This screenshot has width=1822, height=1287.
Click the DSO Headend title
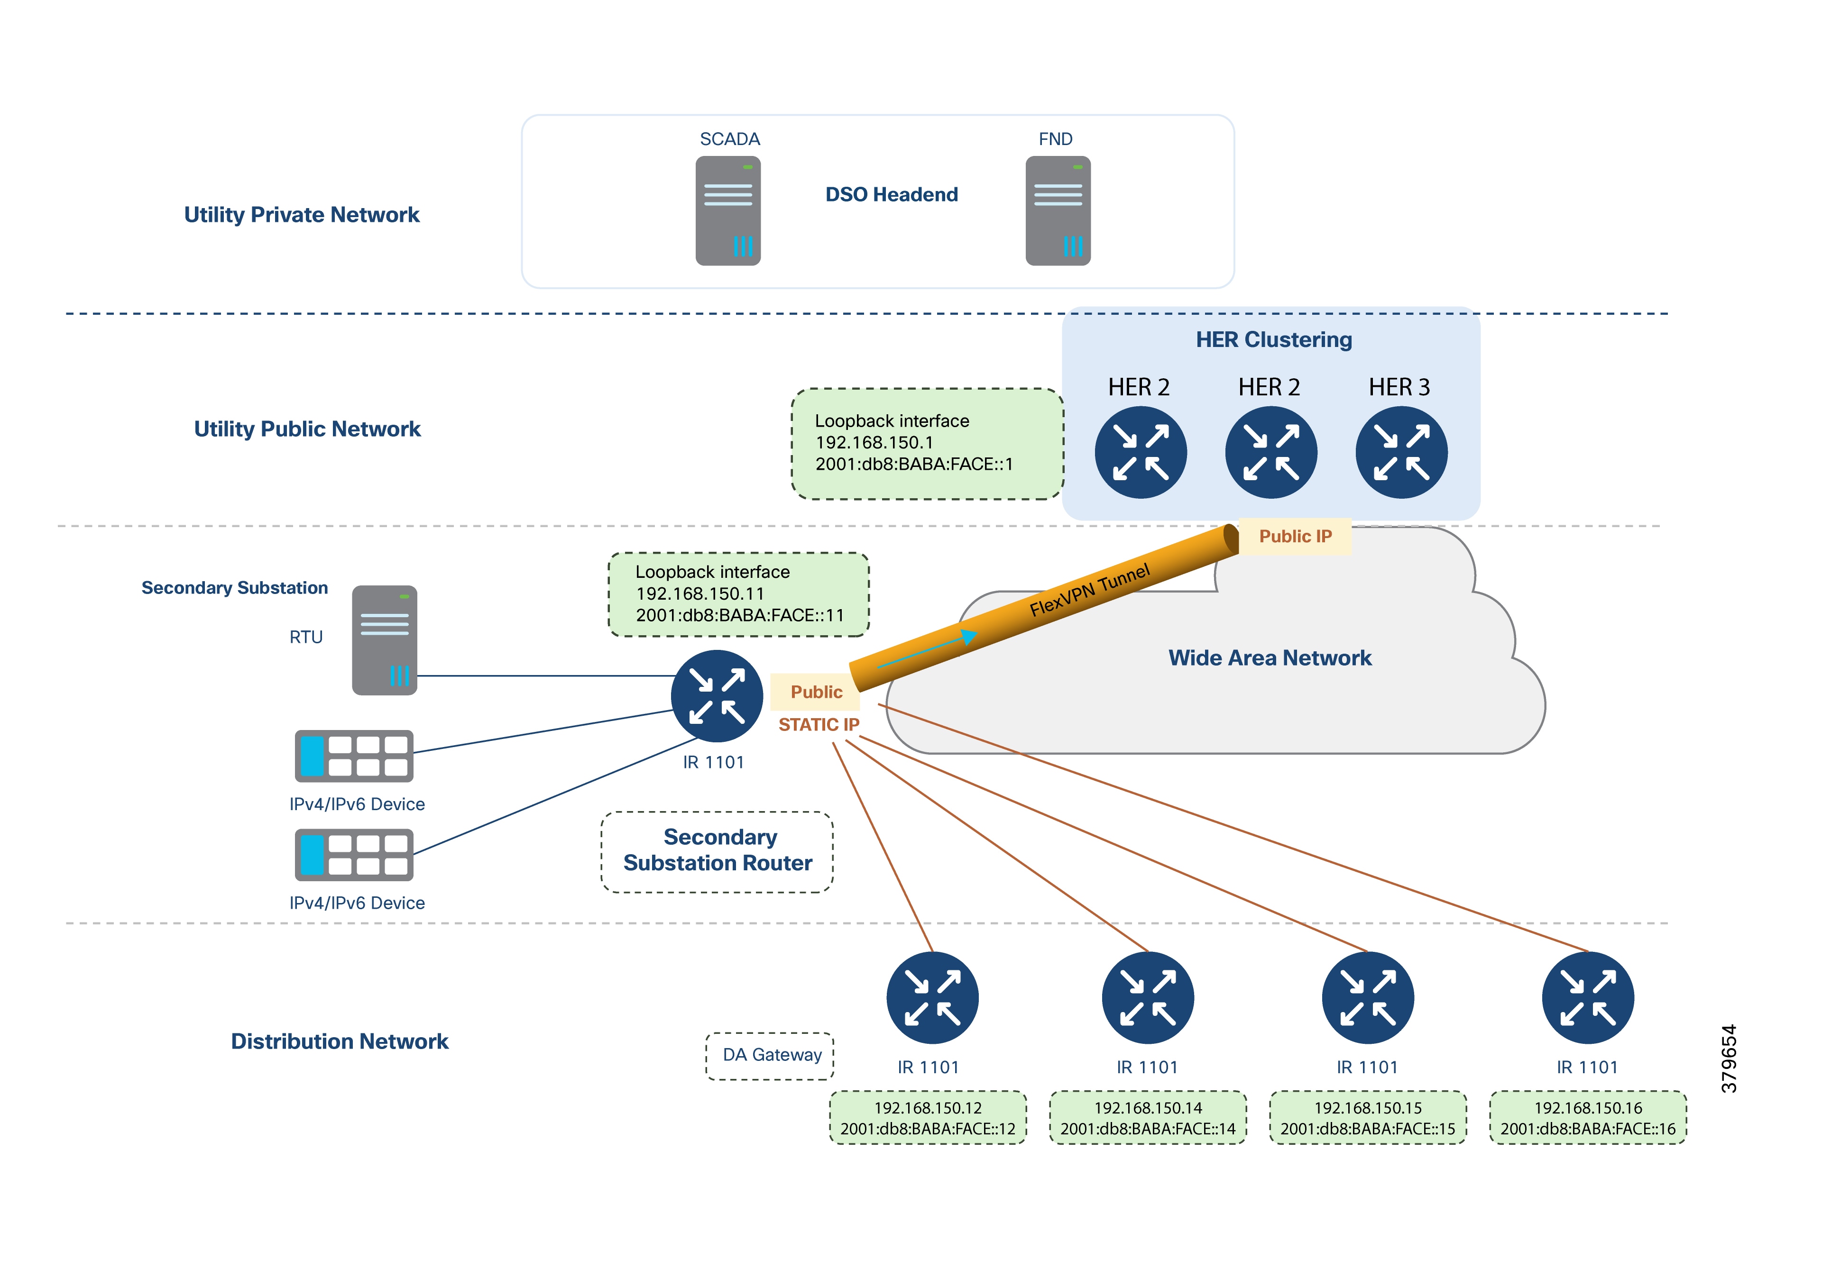pos(891,194)
